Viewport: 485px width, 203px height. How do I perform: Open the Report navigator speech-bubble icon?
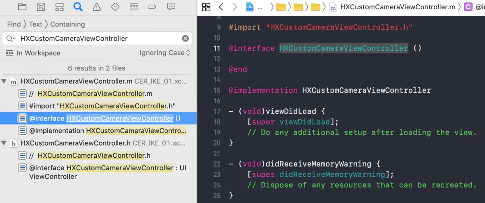171,7
